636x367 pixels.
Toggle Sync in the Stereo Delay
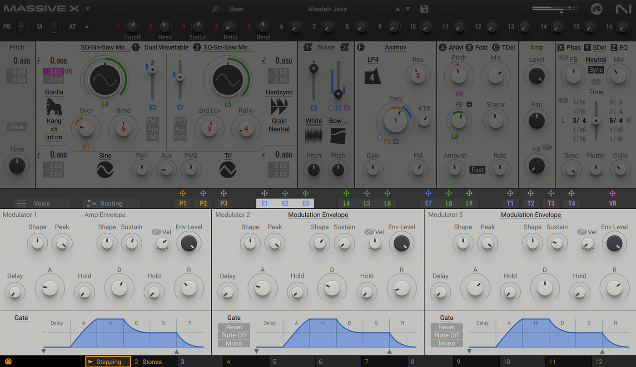pyautogui.click(x=596, y=70)
